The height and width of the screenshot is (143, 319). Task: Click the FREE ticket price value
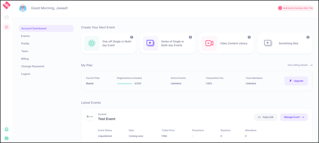164,136
